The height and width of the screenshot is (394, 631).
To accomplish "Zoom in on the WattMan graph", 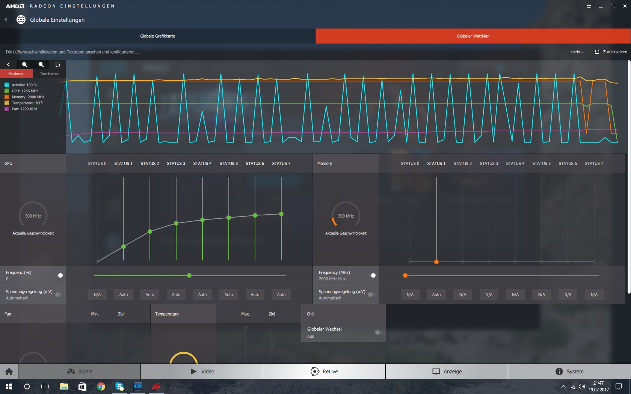I will click(x=25, y=65).
